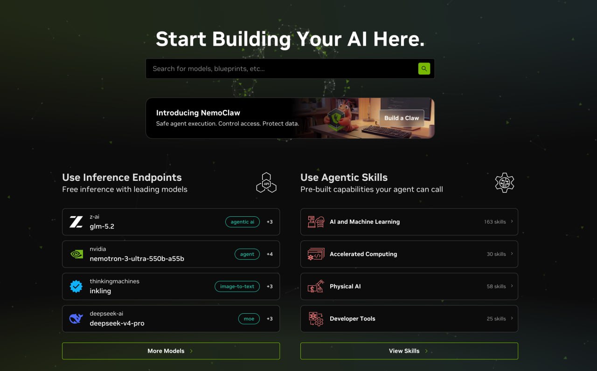The height and width of the screenshot is (371, 597).
Task: Open the glm-5.2 model name
Action: [x=102, y=227]
